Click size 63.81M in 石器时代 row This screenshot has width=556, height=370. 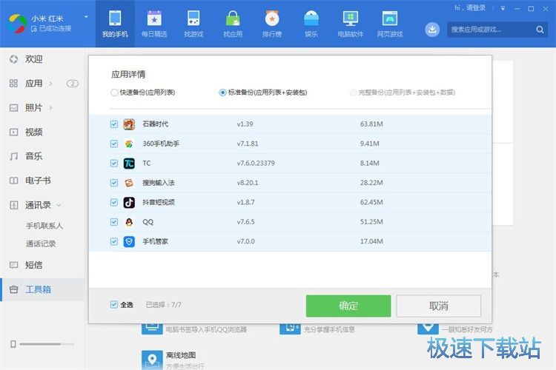point(371,124)
